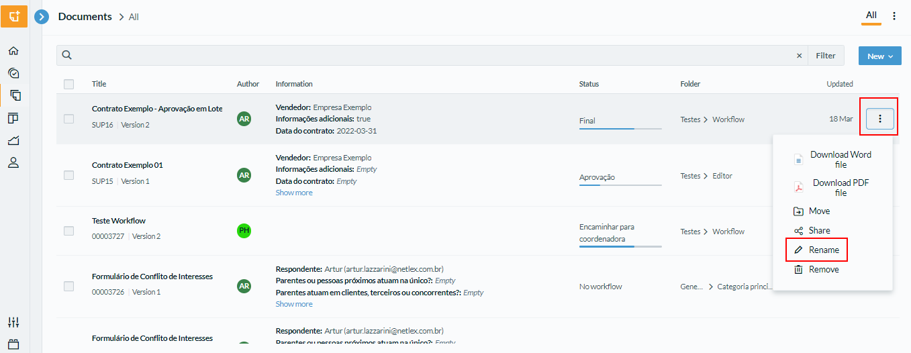Open the Documents sidebar icon
911x353 pixels.
click(15, 95)
